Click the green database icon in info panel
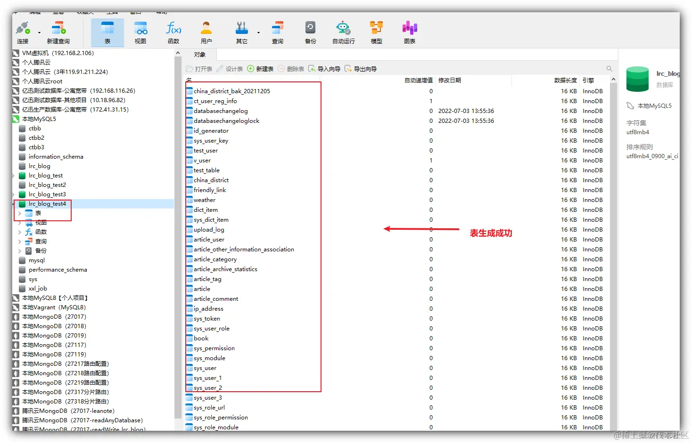 coord(638,79)
